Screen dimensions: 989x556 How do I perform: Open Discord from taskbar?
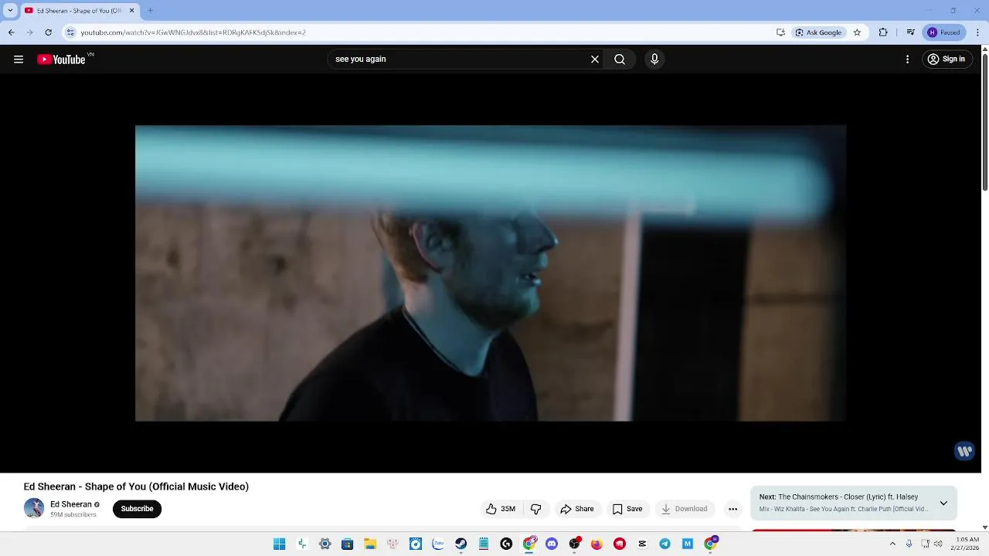(552, 544)
